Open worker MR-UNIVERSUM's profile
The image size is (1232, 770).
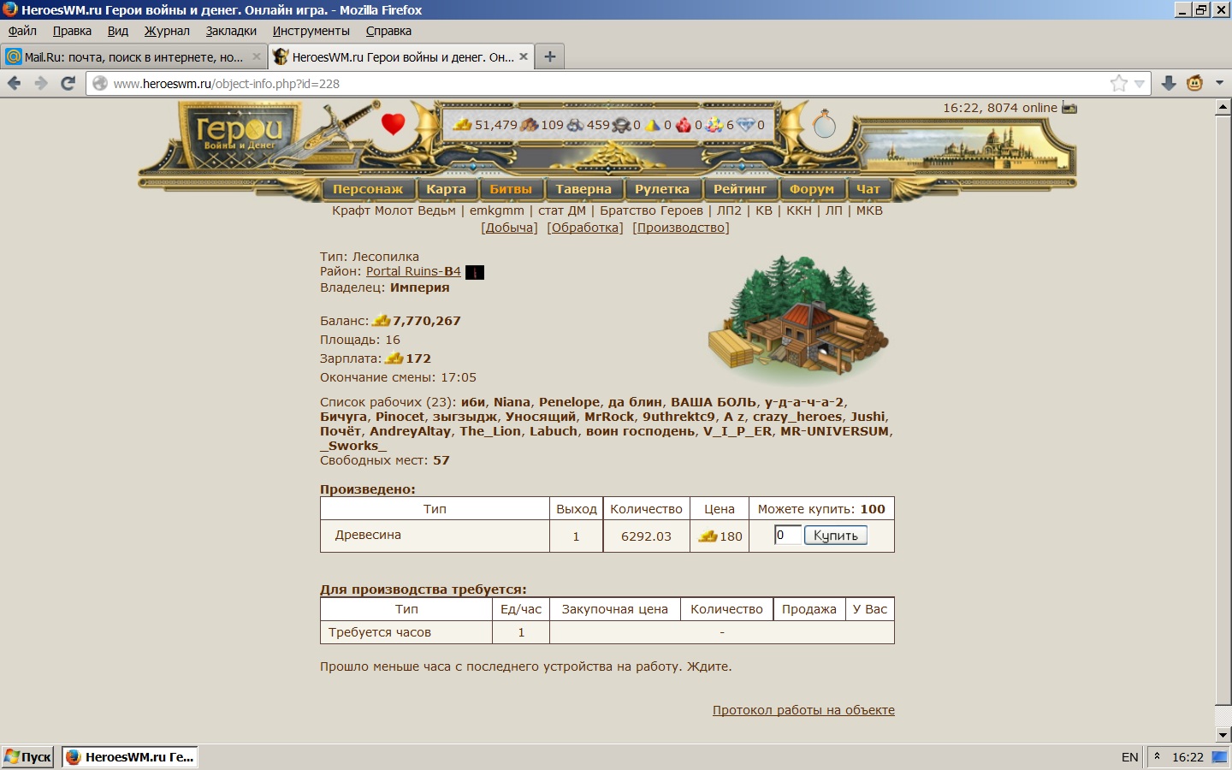click(834, 431)
